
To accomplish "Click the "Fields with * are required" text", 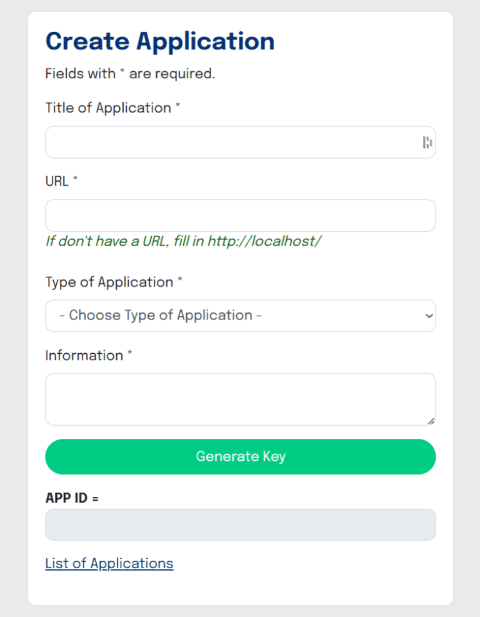I will coord(124,74).
